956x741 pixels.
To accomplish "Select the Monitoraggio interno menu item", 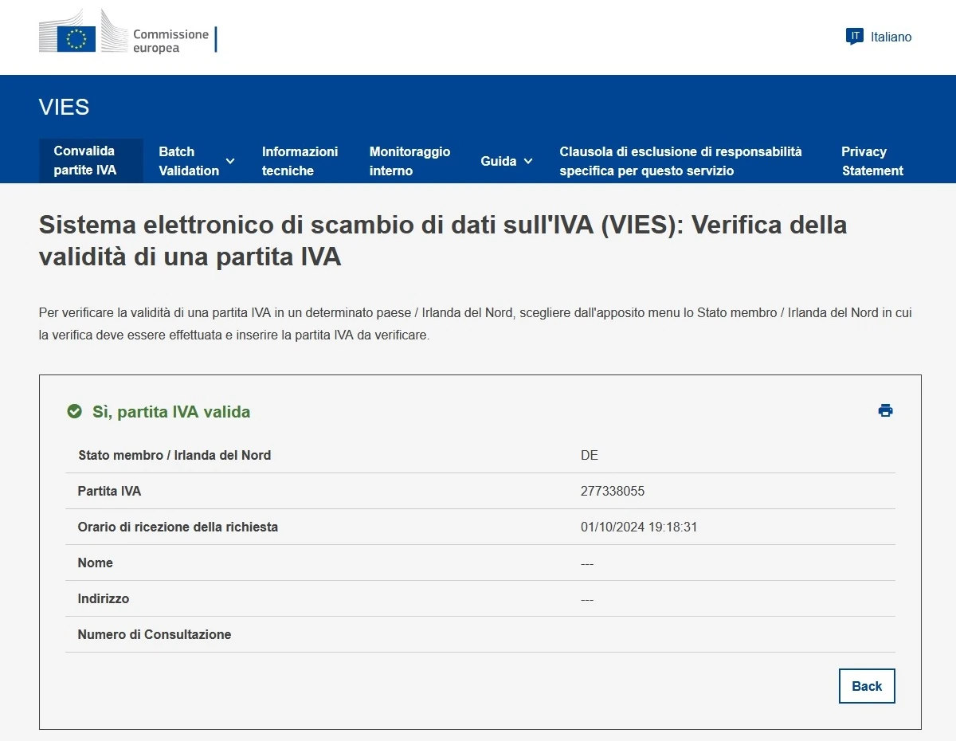I will pyautogui.click(x=409, y=161).
